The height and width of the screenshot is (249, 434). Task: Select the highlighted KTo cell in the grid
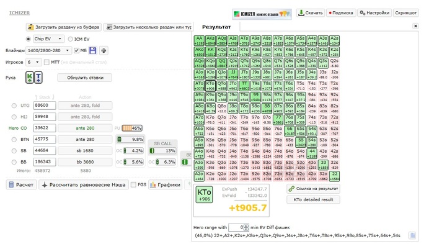(210, 86)
